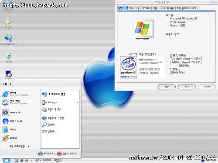Click the Log Off (로그오프) button
The width and height of the screenshot is (218, 163).
click(x=46, y=153)
